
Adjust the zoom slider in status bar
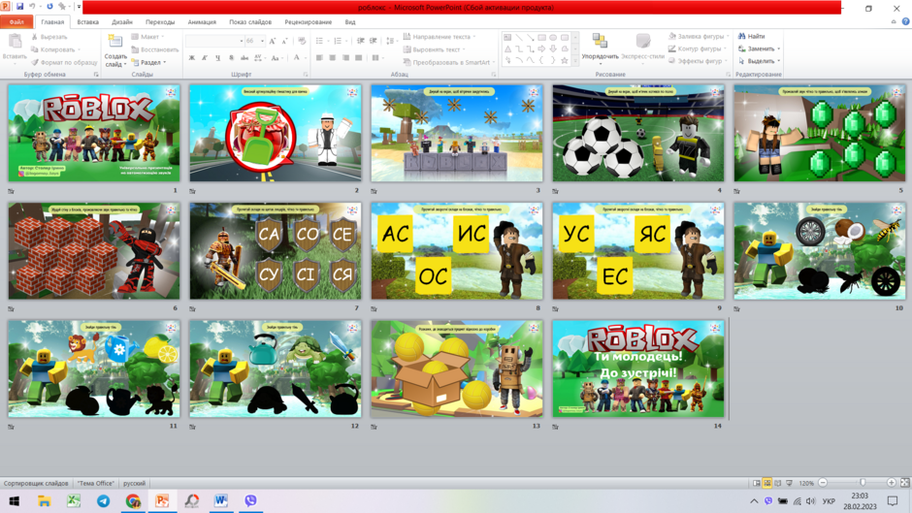[863, 483]
